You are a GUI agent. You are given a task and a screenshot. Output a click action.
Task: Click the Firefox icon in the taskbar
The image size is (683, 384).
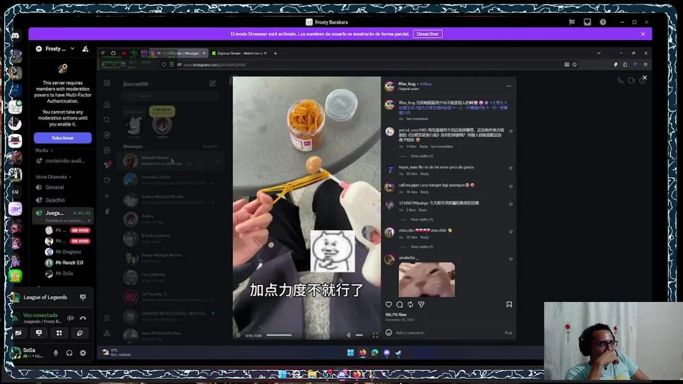pyautogui.click(x=363, y=353)
